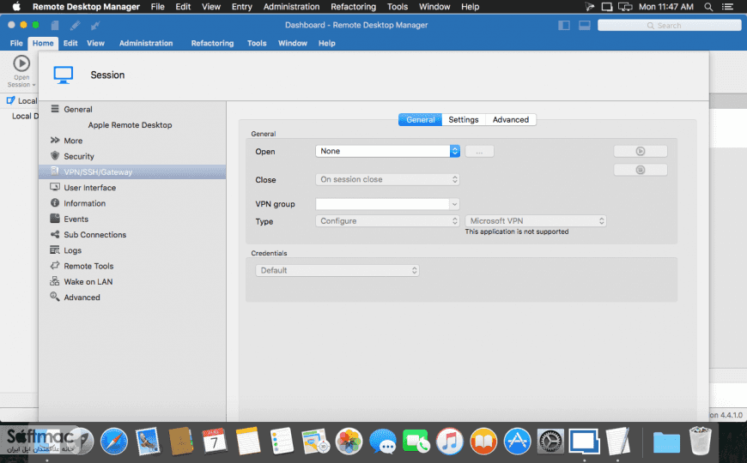Select VPN/SSH/Gateway in sidebar

[x=132, y=171]
